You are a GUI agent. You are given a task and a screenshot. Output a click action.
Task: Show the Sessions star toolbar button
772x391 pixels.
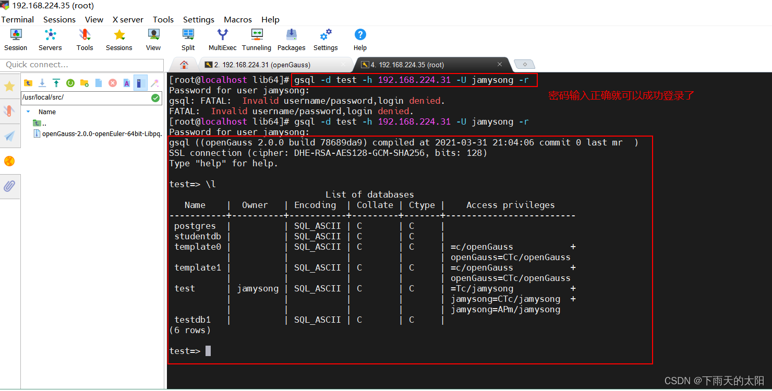(x=119, y=40)
